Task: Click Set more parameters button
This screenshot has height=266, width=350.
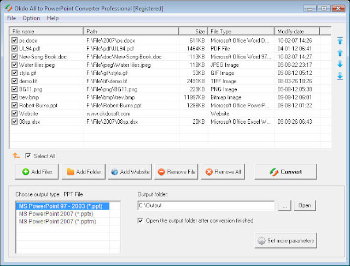Action: (285, 240)
